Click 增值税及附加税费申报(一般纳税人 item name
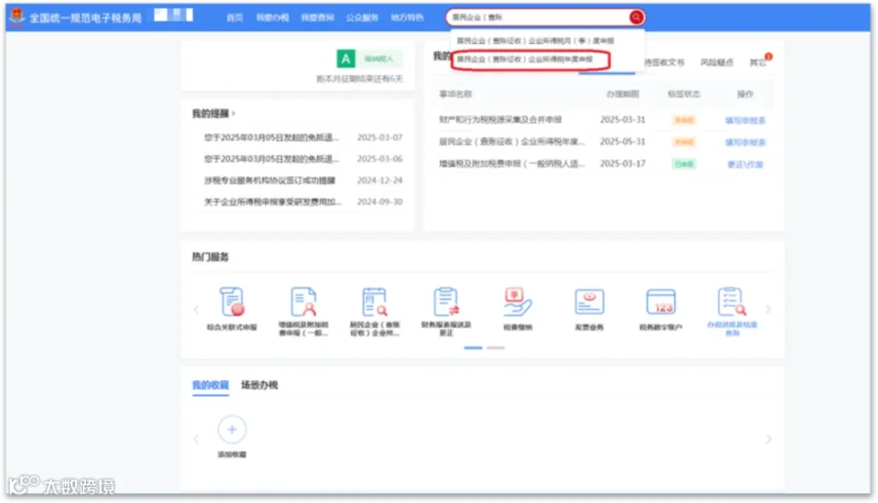 coord(512,164)
